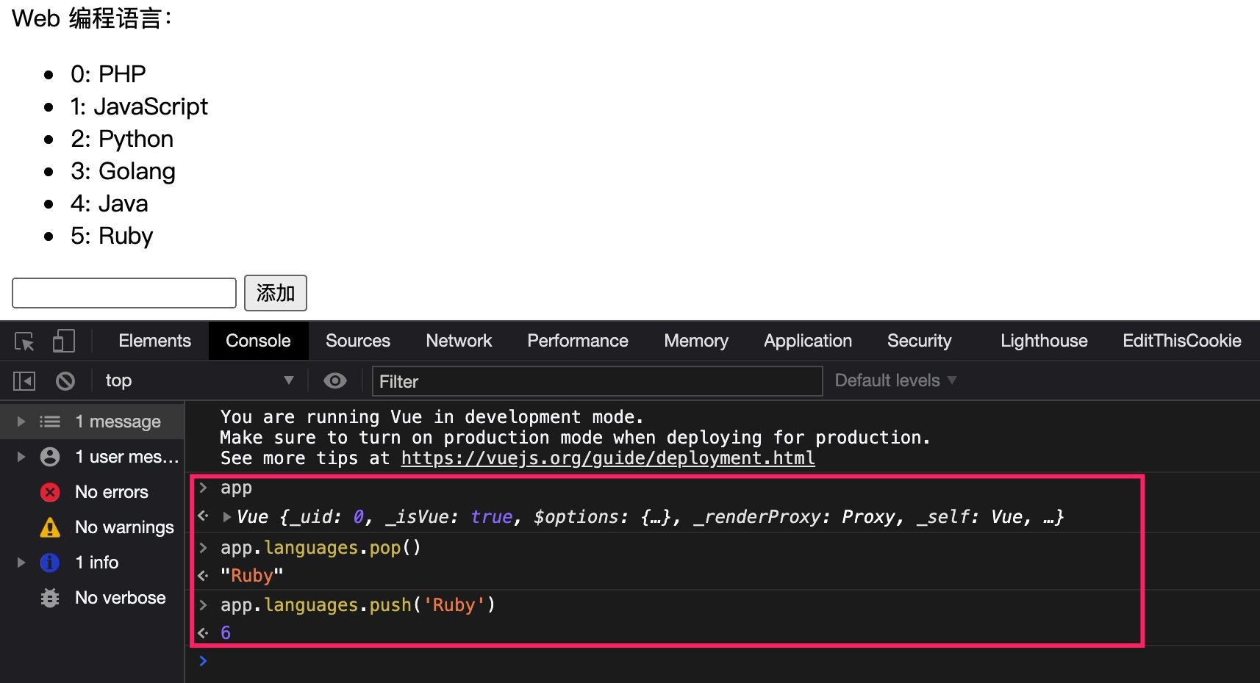Open the EditThisCookie tab

point(1182,341)
